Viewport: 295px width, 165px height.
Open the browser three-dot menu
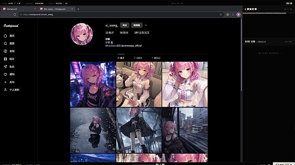point(233,14)
